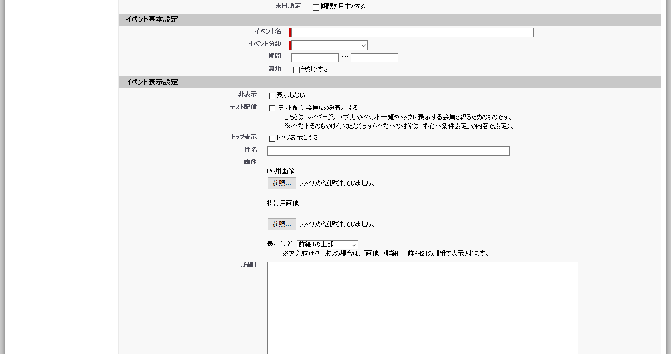Click inside the 件名 input field
Image resolution: width=671 pixels, height=354 pixels.
[x=388, y=151]
